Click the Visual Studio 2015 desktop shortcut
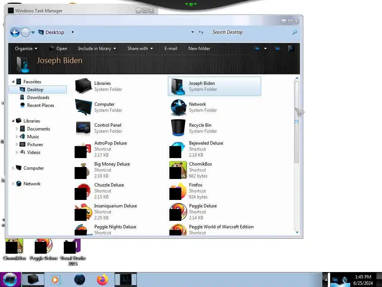The height and width of the screenshot is (287, 382). pyautogui.click(x=73, y=252)
